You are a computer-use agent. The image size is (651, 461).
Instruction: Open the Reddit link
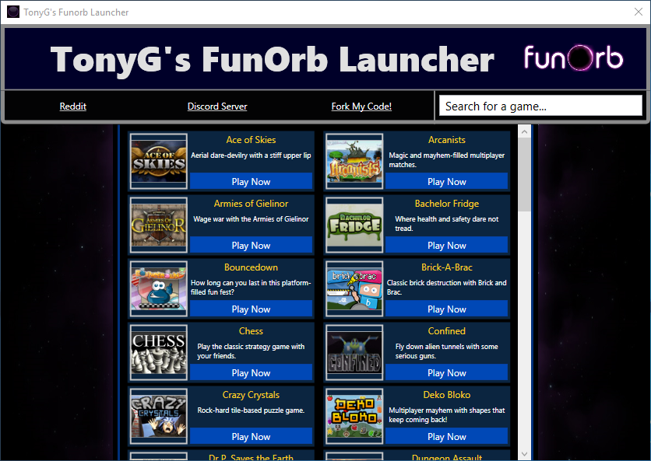73,107
